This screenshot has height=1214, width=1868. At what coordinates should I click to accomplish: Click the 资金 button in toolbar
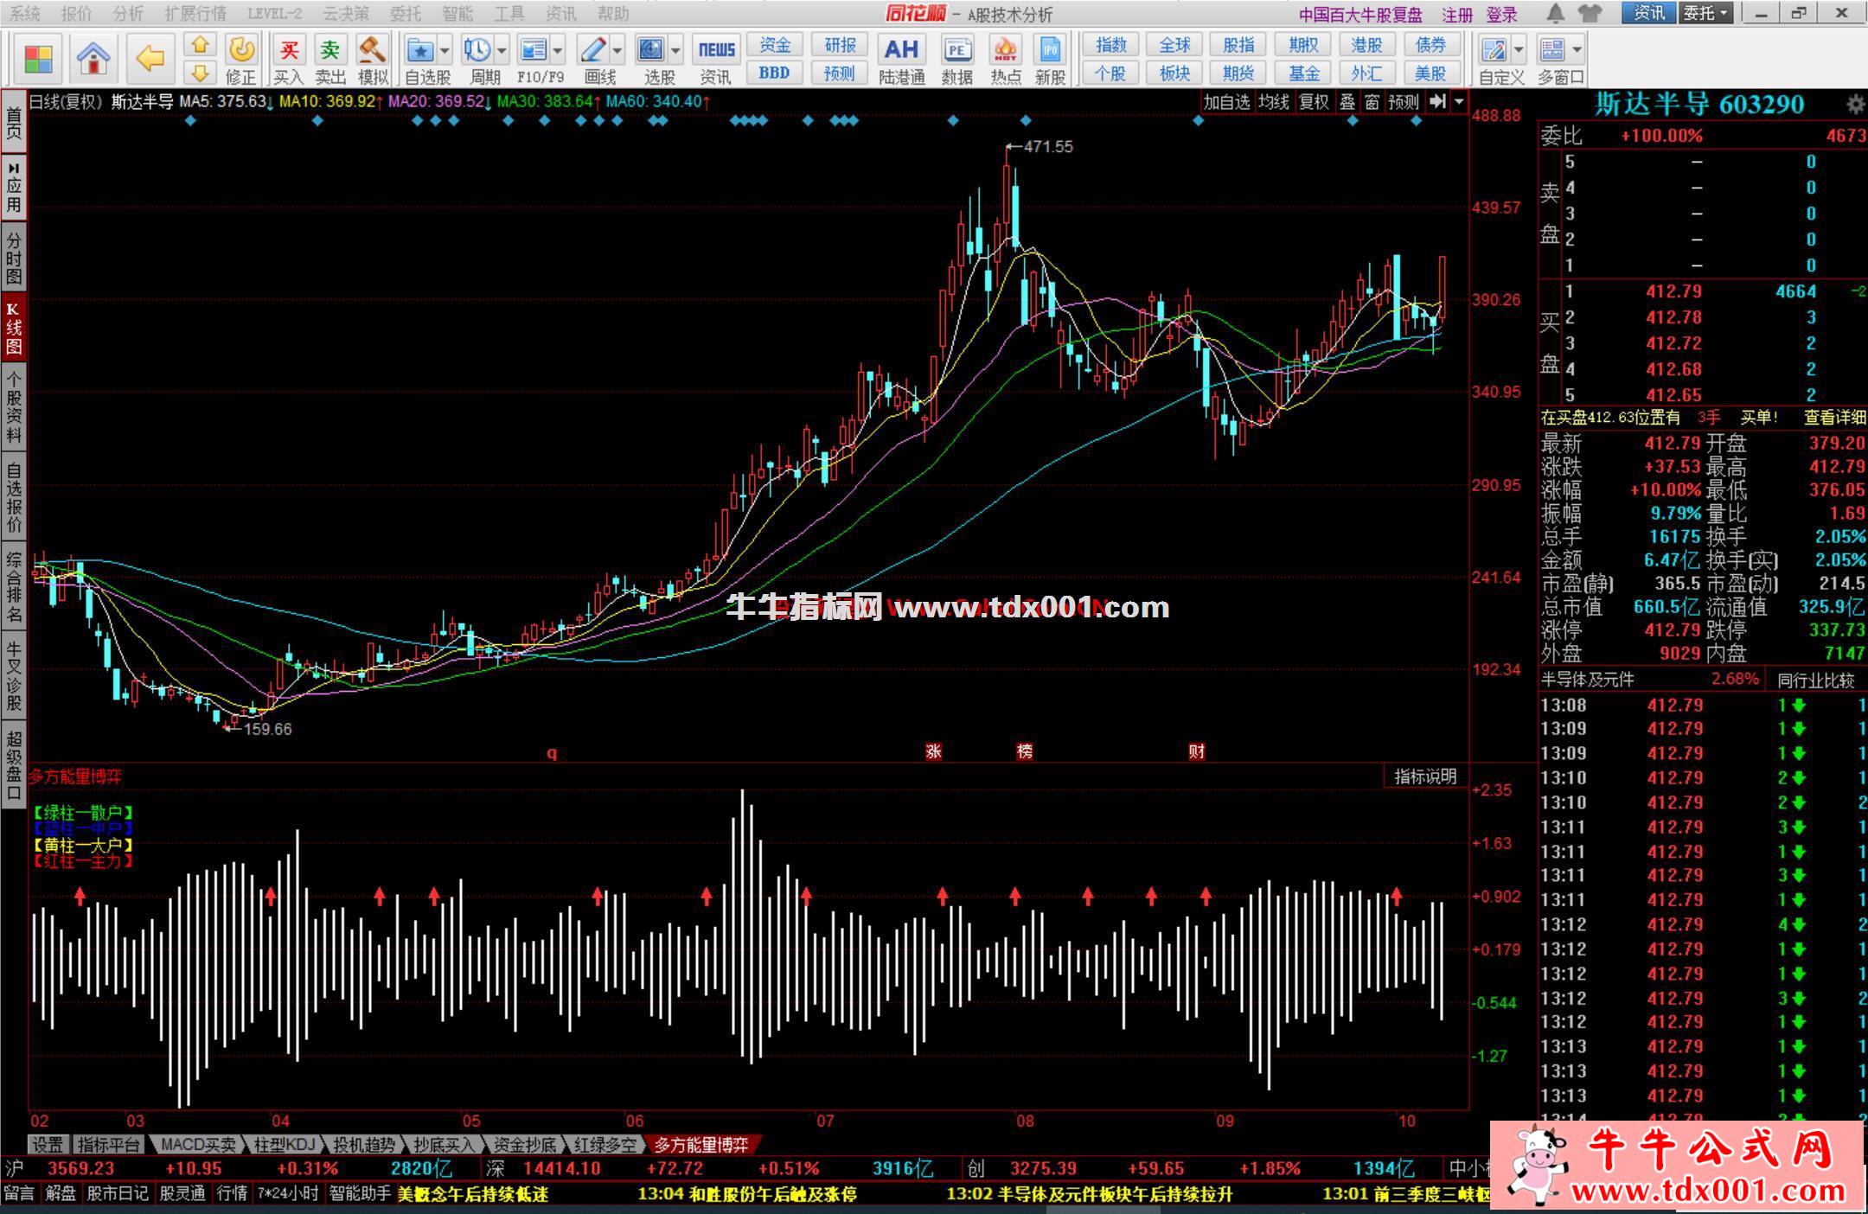pyautogui.click(x=775, y=45)
